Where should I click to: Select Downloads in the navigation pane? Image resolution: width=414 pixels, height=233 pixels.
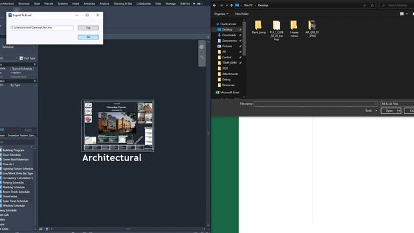pyautogui.click(x=229, y=35)
